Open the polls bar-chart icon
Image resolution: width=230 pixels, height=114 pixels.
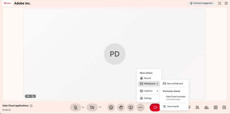point(206,108)
